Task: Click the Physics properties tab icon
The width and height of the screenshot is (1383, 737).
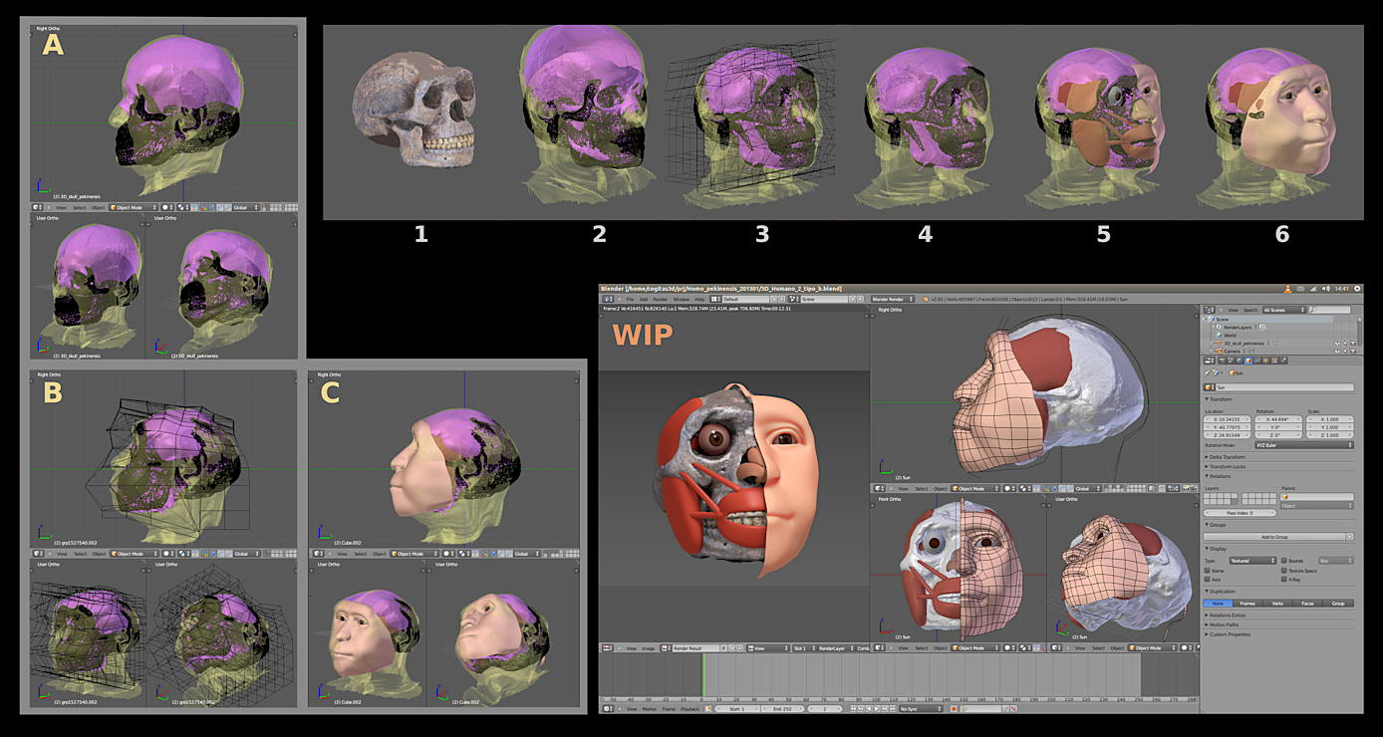Action: click(x=1282, y=361)
